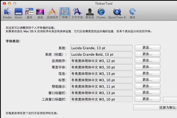This screenshot has height=118, width=177.
Task: Click the Lucida Grande Bold, 13 pt field
Action: [101, 54]
